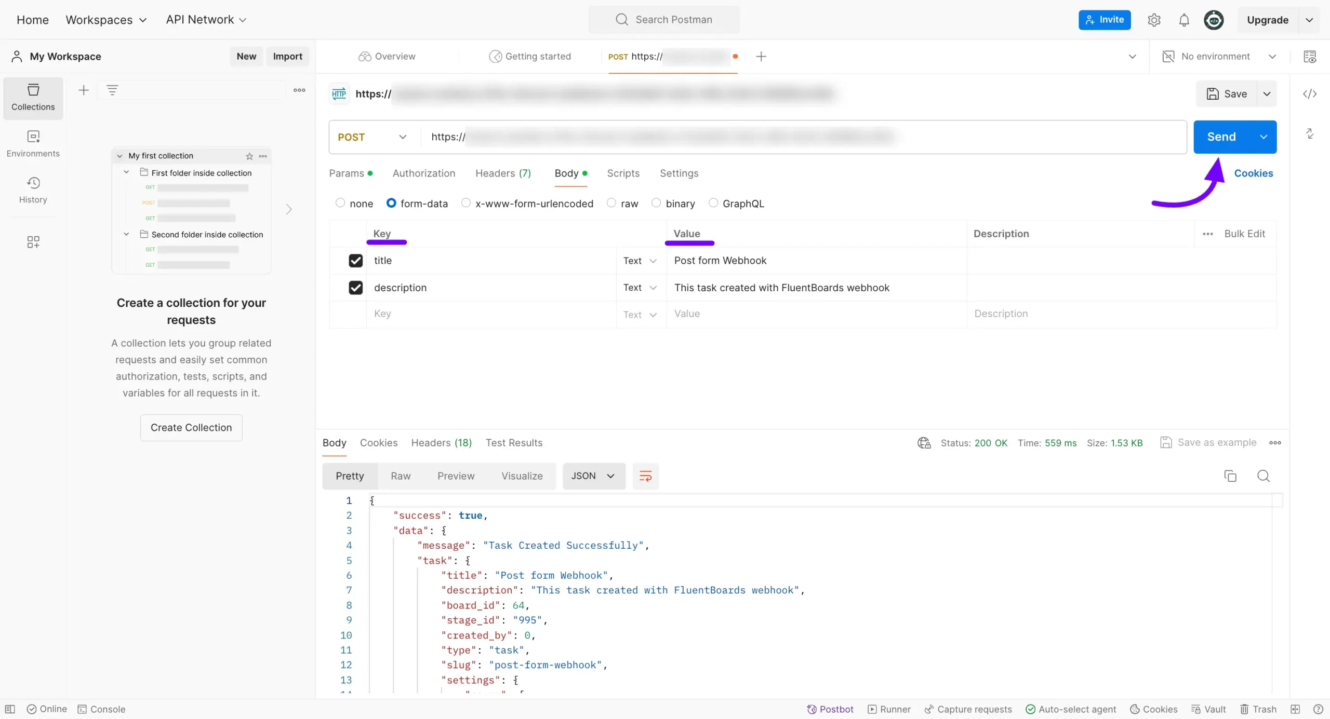This screenshot has width=1330, height=719.
Task: Open the code snippet panel icon
Action: 1310,94
